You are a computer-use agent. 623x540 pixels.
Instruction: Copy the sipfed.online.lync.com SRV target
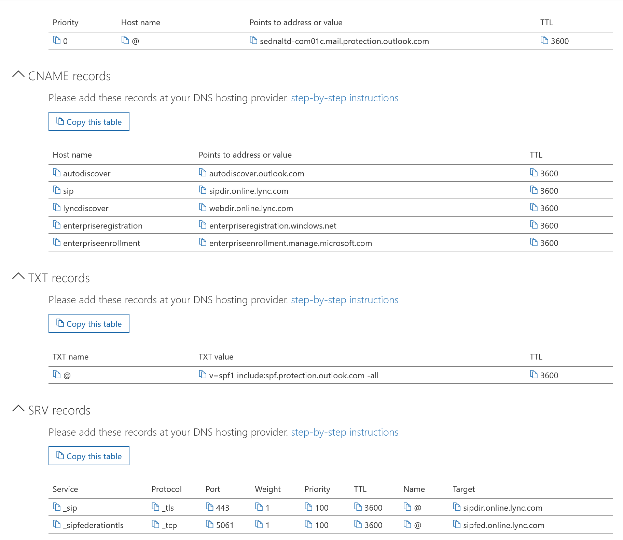pyautogui.click(x=456, y=525)
